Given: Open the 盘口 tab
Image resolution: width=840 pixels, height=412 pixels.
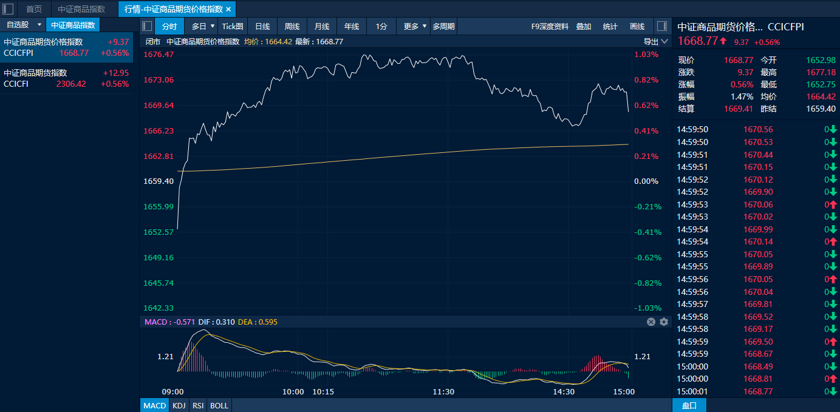Looking at the screenshot, I should click(x=689, y=405).
